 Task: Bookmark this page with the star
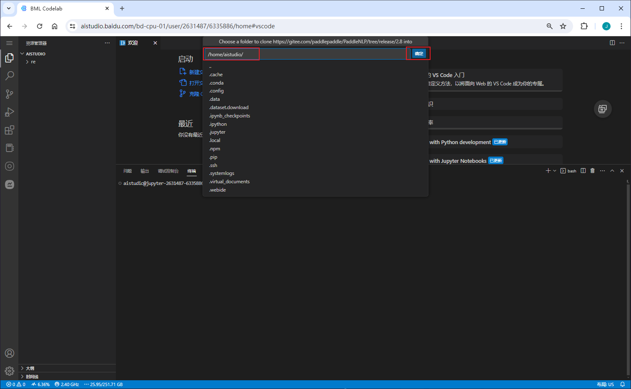(x=563, y=26)
